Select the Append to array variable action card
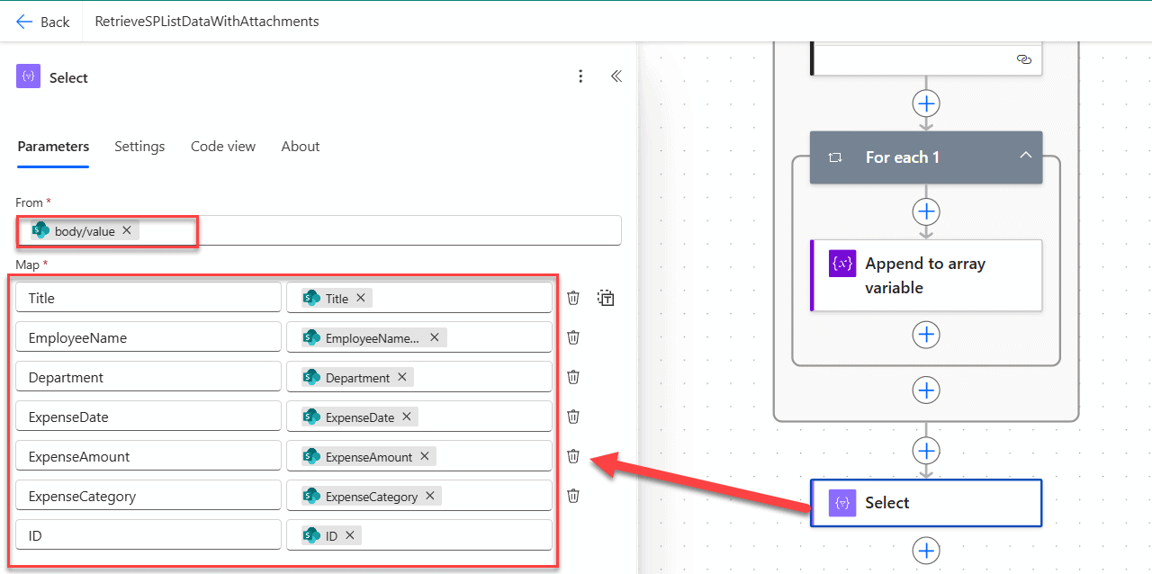Image resolution: width=1152 pixels, height=574 pixels. click(x=926, y=275)
